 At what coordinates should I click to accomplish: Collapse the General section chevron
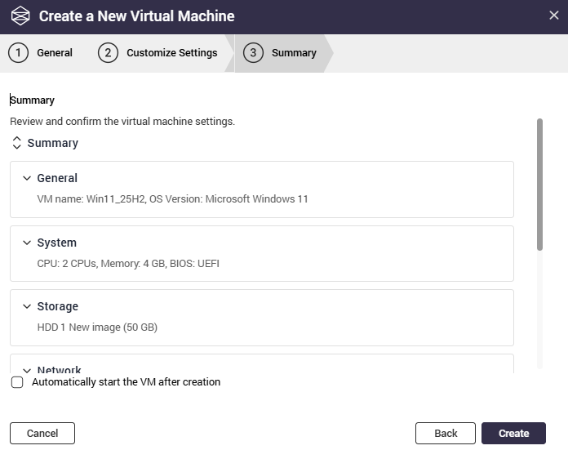click(x=27, y=178)
